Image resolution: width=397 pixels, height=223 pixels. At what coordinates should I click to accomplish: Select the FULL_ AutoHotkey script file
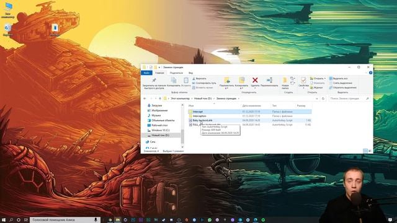[x=250, y=125]
